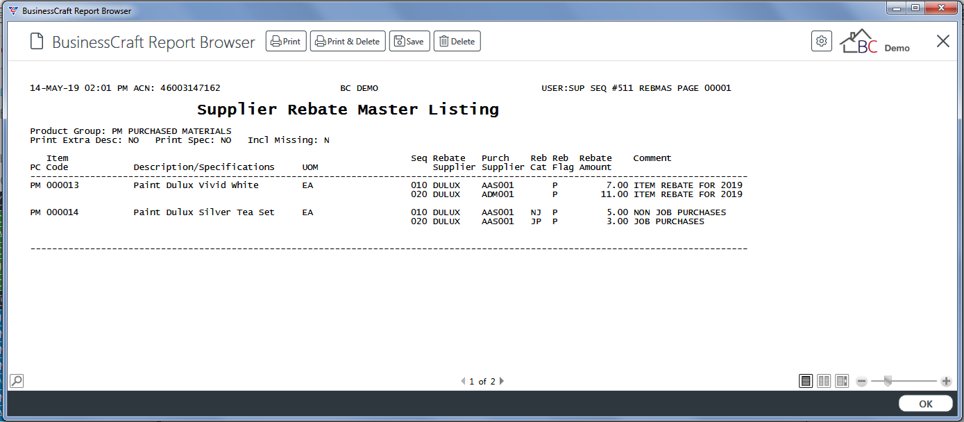Choose Print & Delete

coord(348,41)
